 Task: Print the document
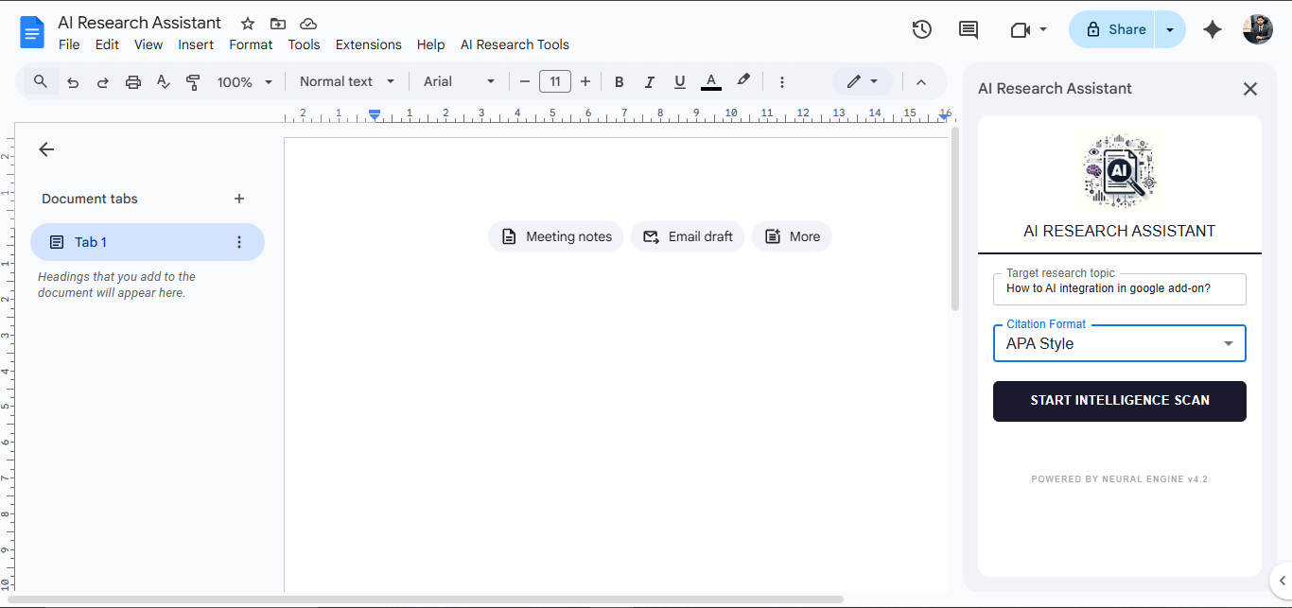[132, 81]
